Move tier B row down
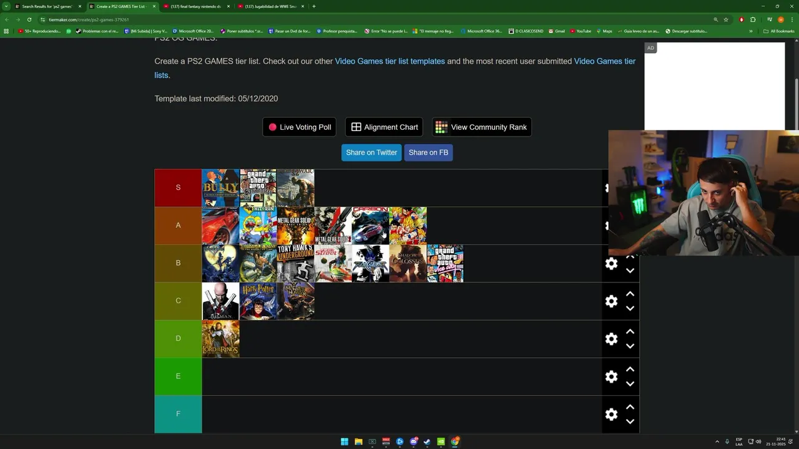 click(630, 270)
